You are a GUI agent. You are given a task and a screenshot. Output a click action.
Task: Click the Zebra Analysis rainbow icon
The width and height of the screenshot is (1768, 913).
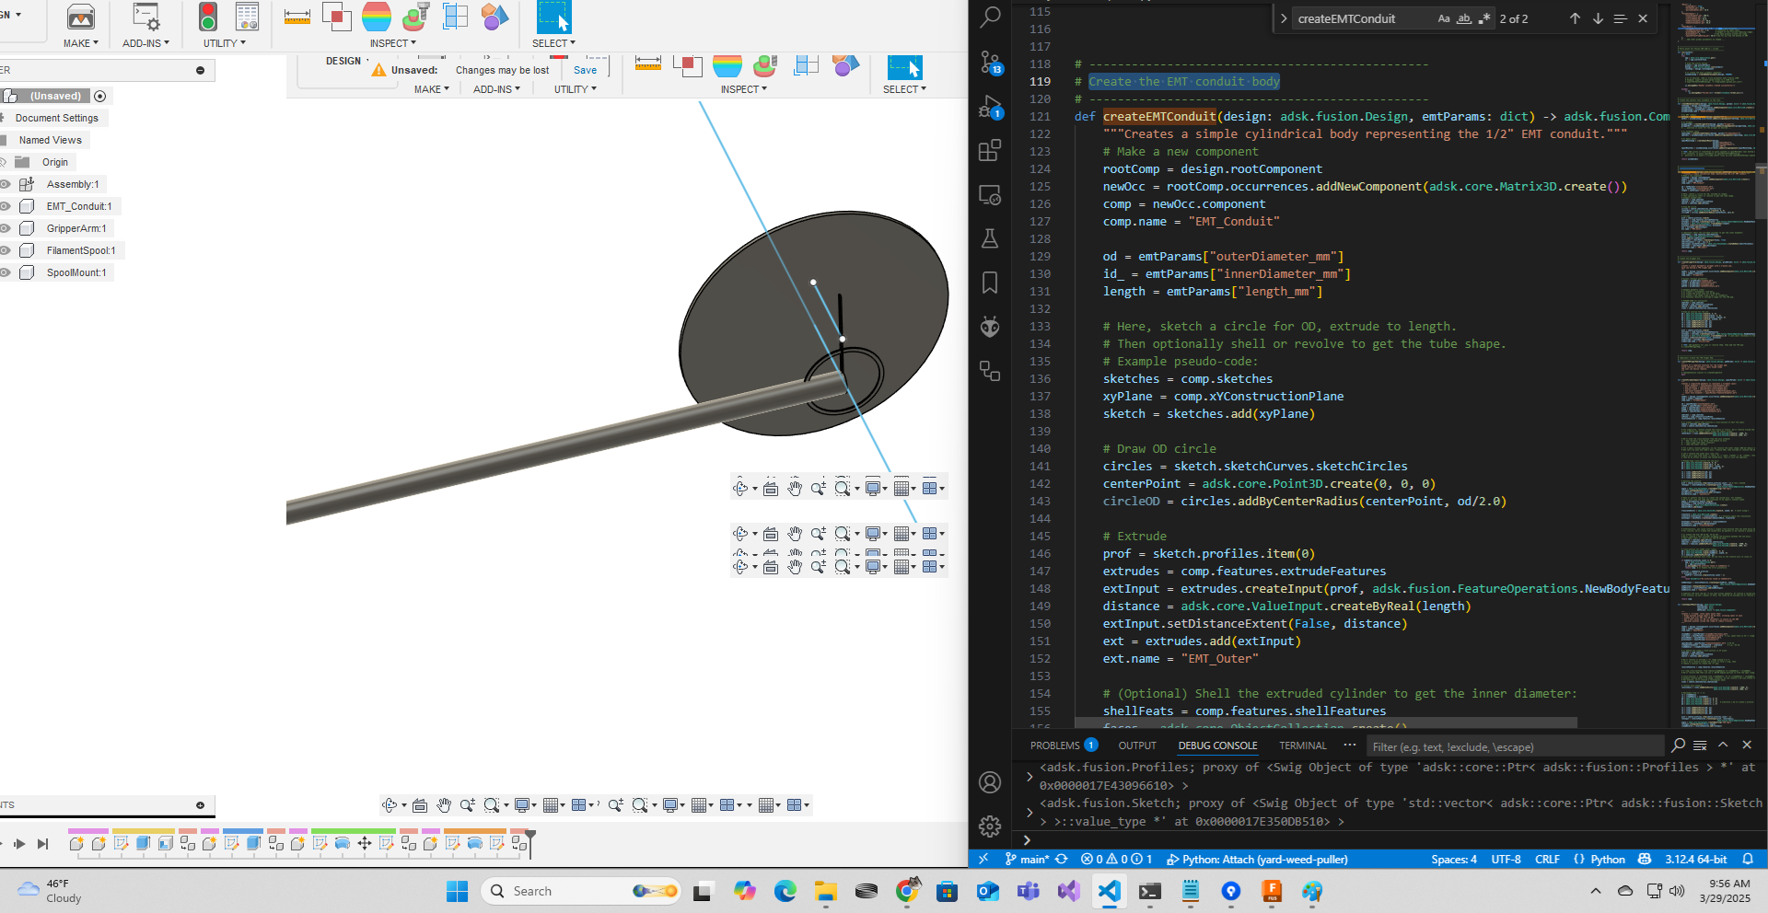pyautogui.click(x=376, y=17)
